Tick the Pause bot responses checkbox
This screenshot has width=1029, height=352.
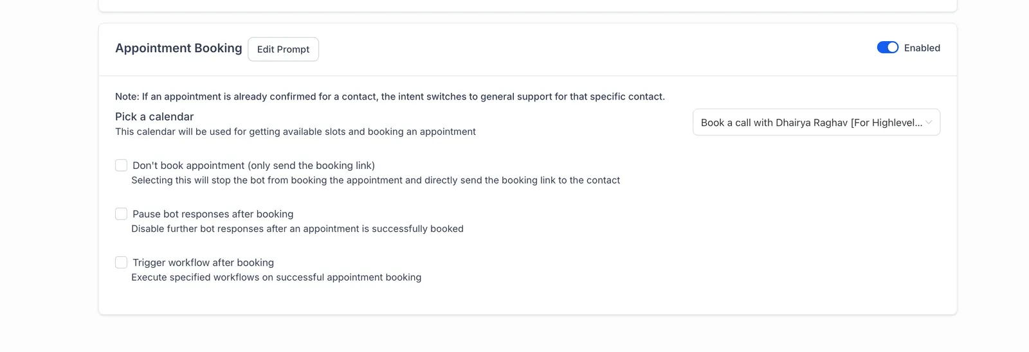pos(121,214)
